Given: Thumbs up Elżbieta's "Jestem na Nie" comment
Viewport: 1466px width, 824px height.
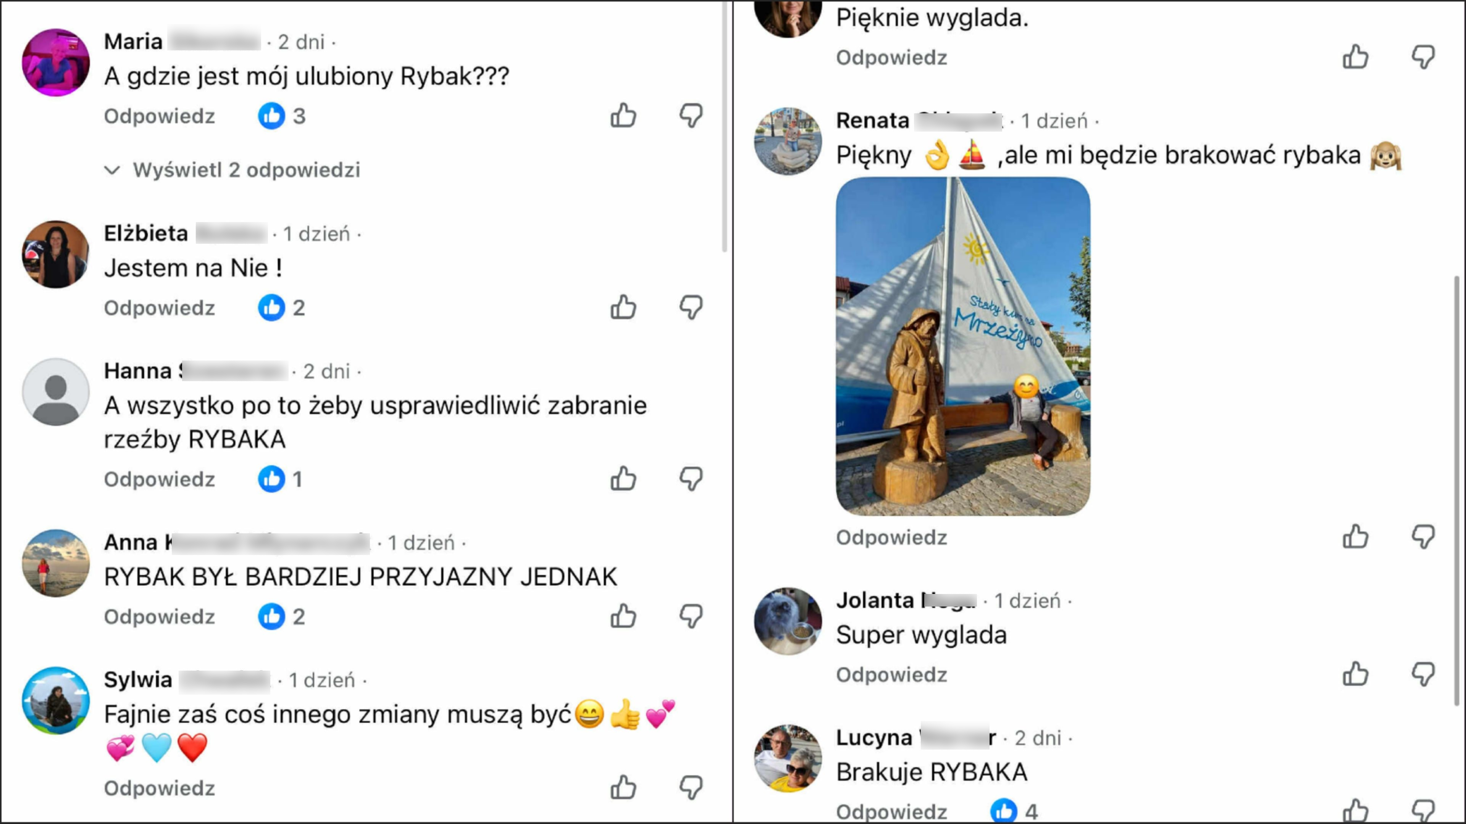Looking at the screenshot, I should [623, 307].
